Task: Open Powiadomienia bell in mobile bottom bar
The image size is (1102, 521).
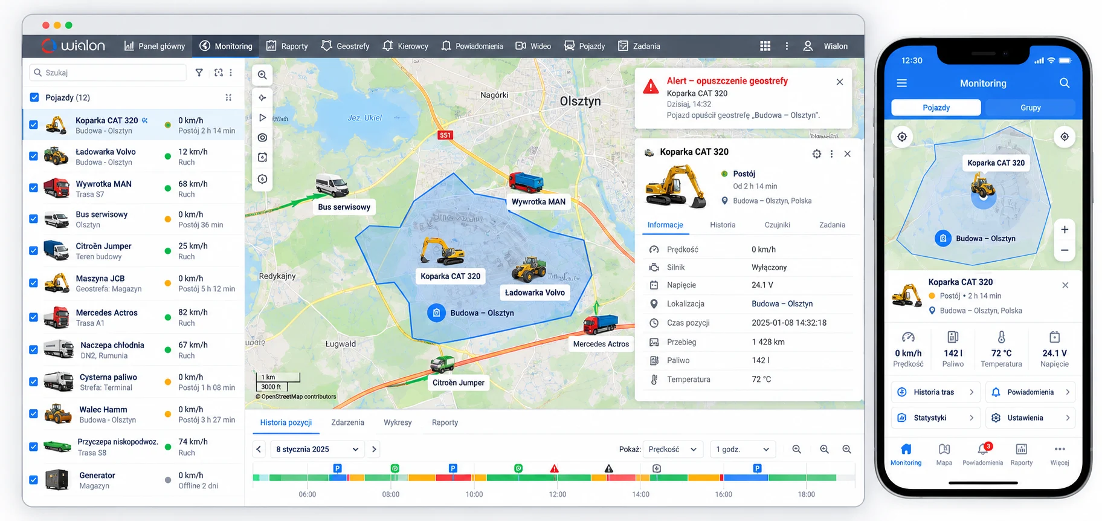Action: pyautogui.click(x=983, y=455)
